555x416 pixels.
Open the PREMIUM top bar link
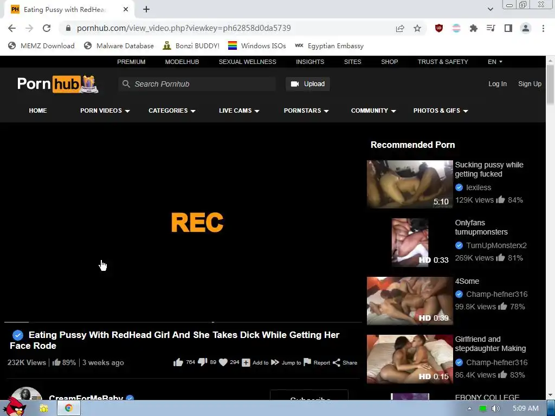click(x=131, y=62)
